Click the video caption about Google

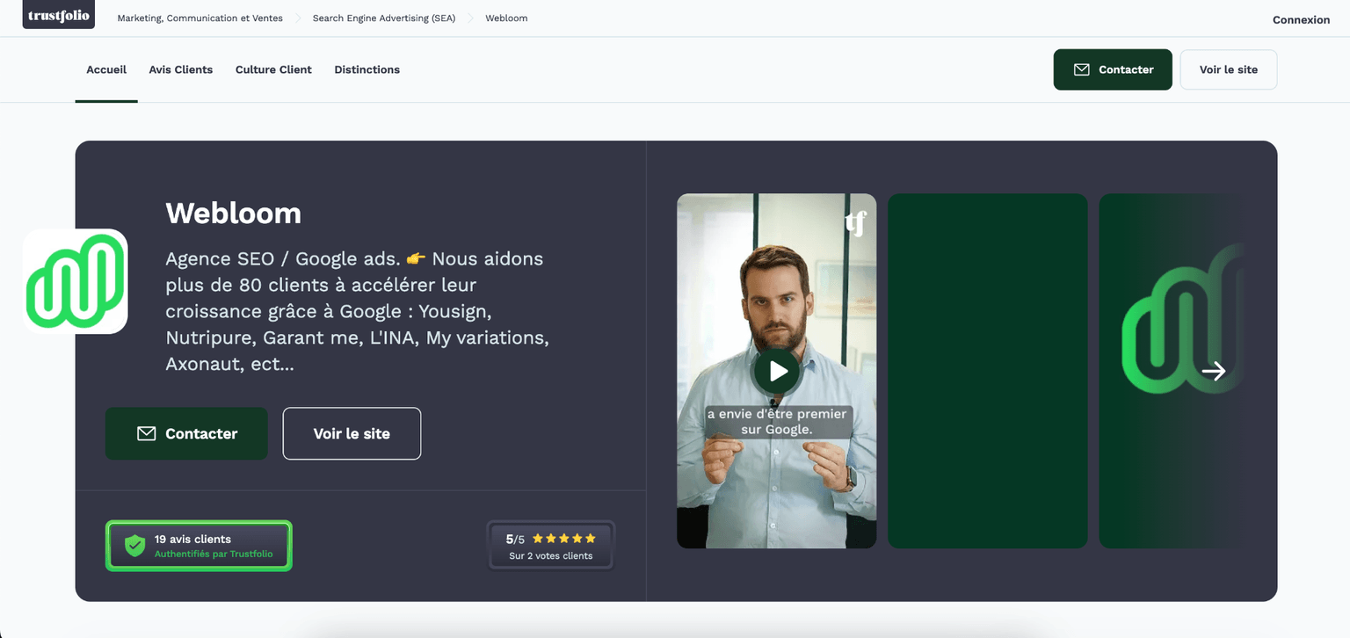point(777,422)
